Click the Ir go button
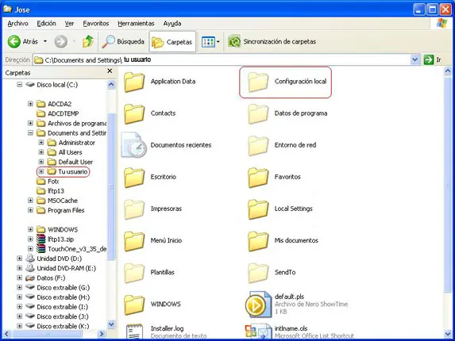This screenshot has width=455, height=341. coord(432,59)
